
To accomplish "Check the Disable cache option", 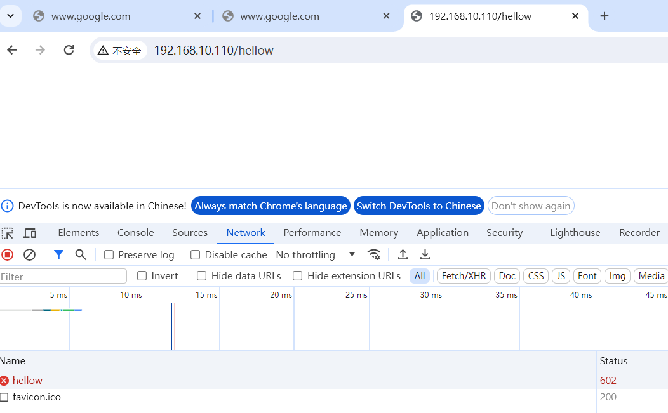I will [196, 255].
